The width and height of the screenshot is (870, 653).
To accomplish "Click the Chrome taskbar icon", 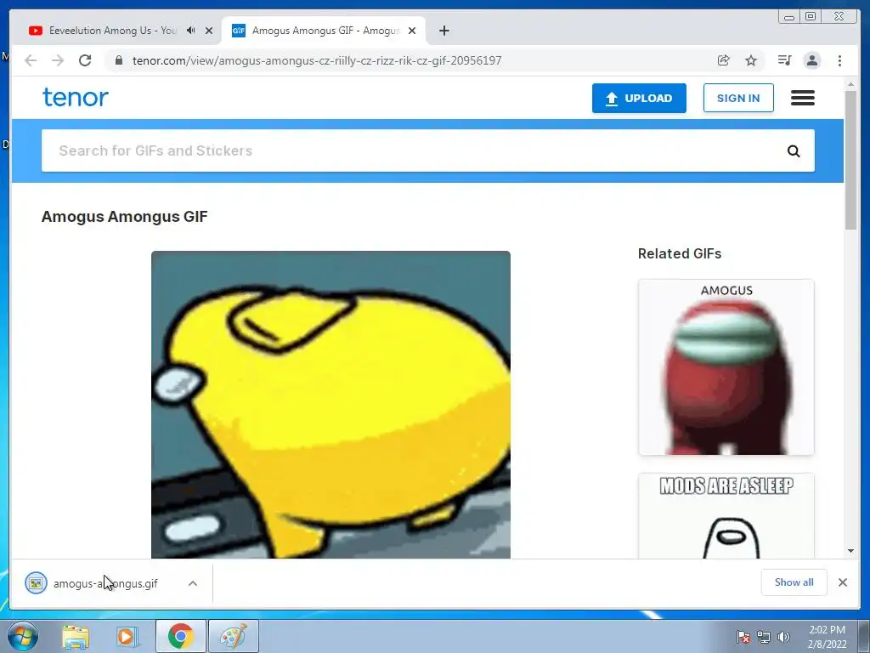I will 181,636.
